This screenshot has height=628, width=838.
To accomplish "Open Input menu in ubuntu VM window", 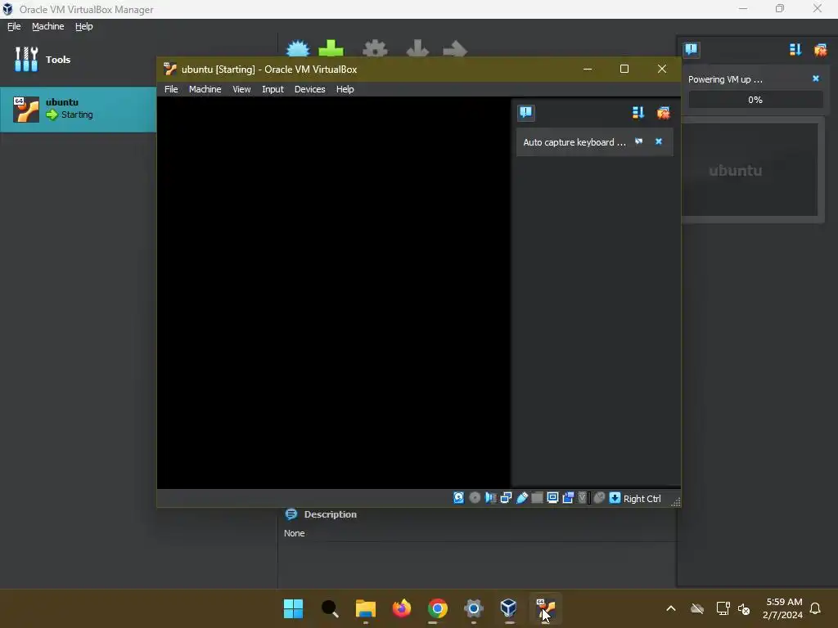I will click(x=273, y=89).
